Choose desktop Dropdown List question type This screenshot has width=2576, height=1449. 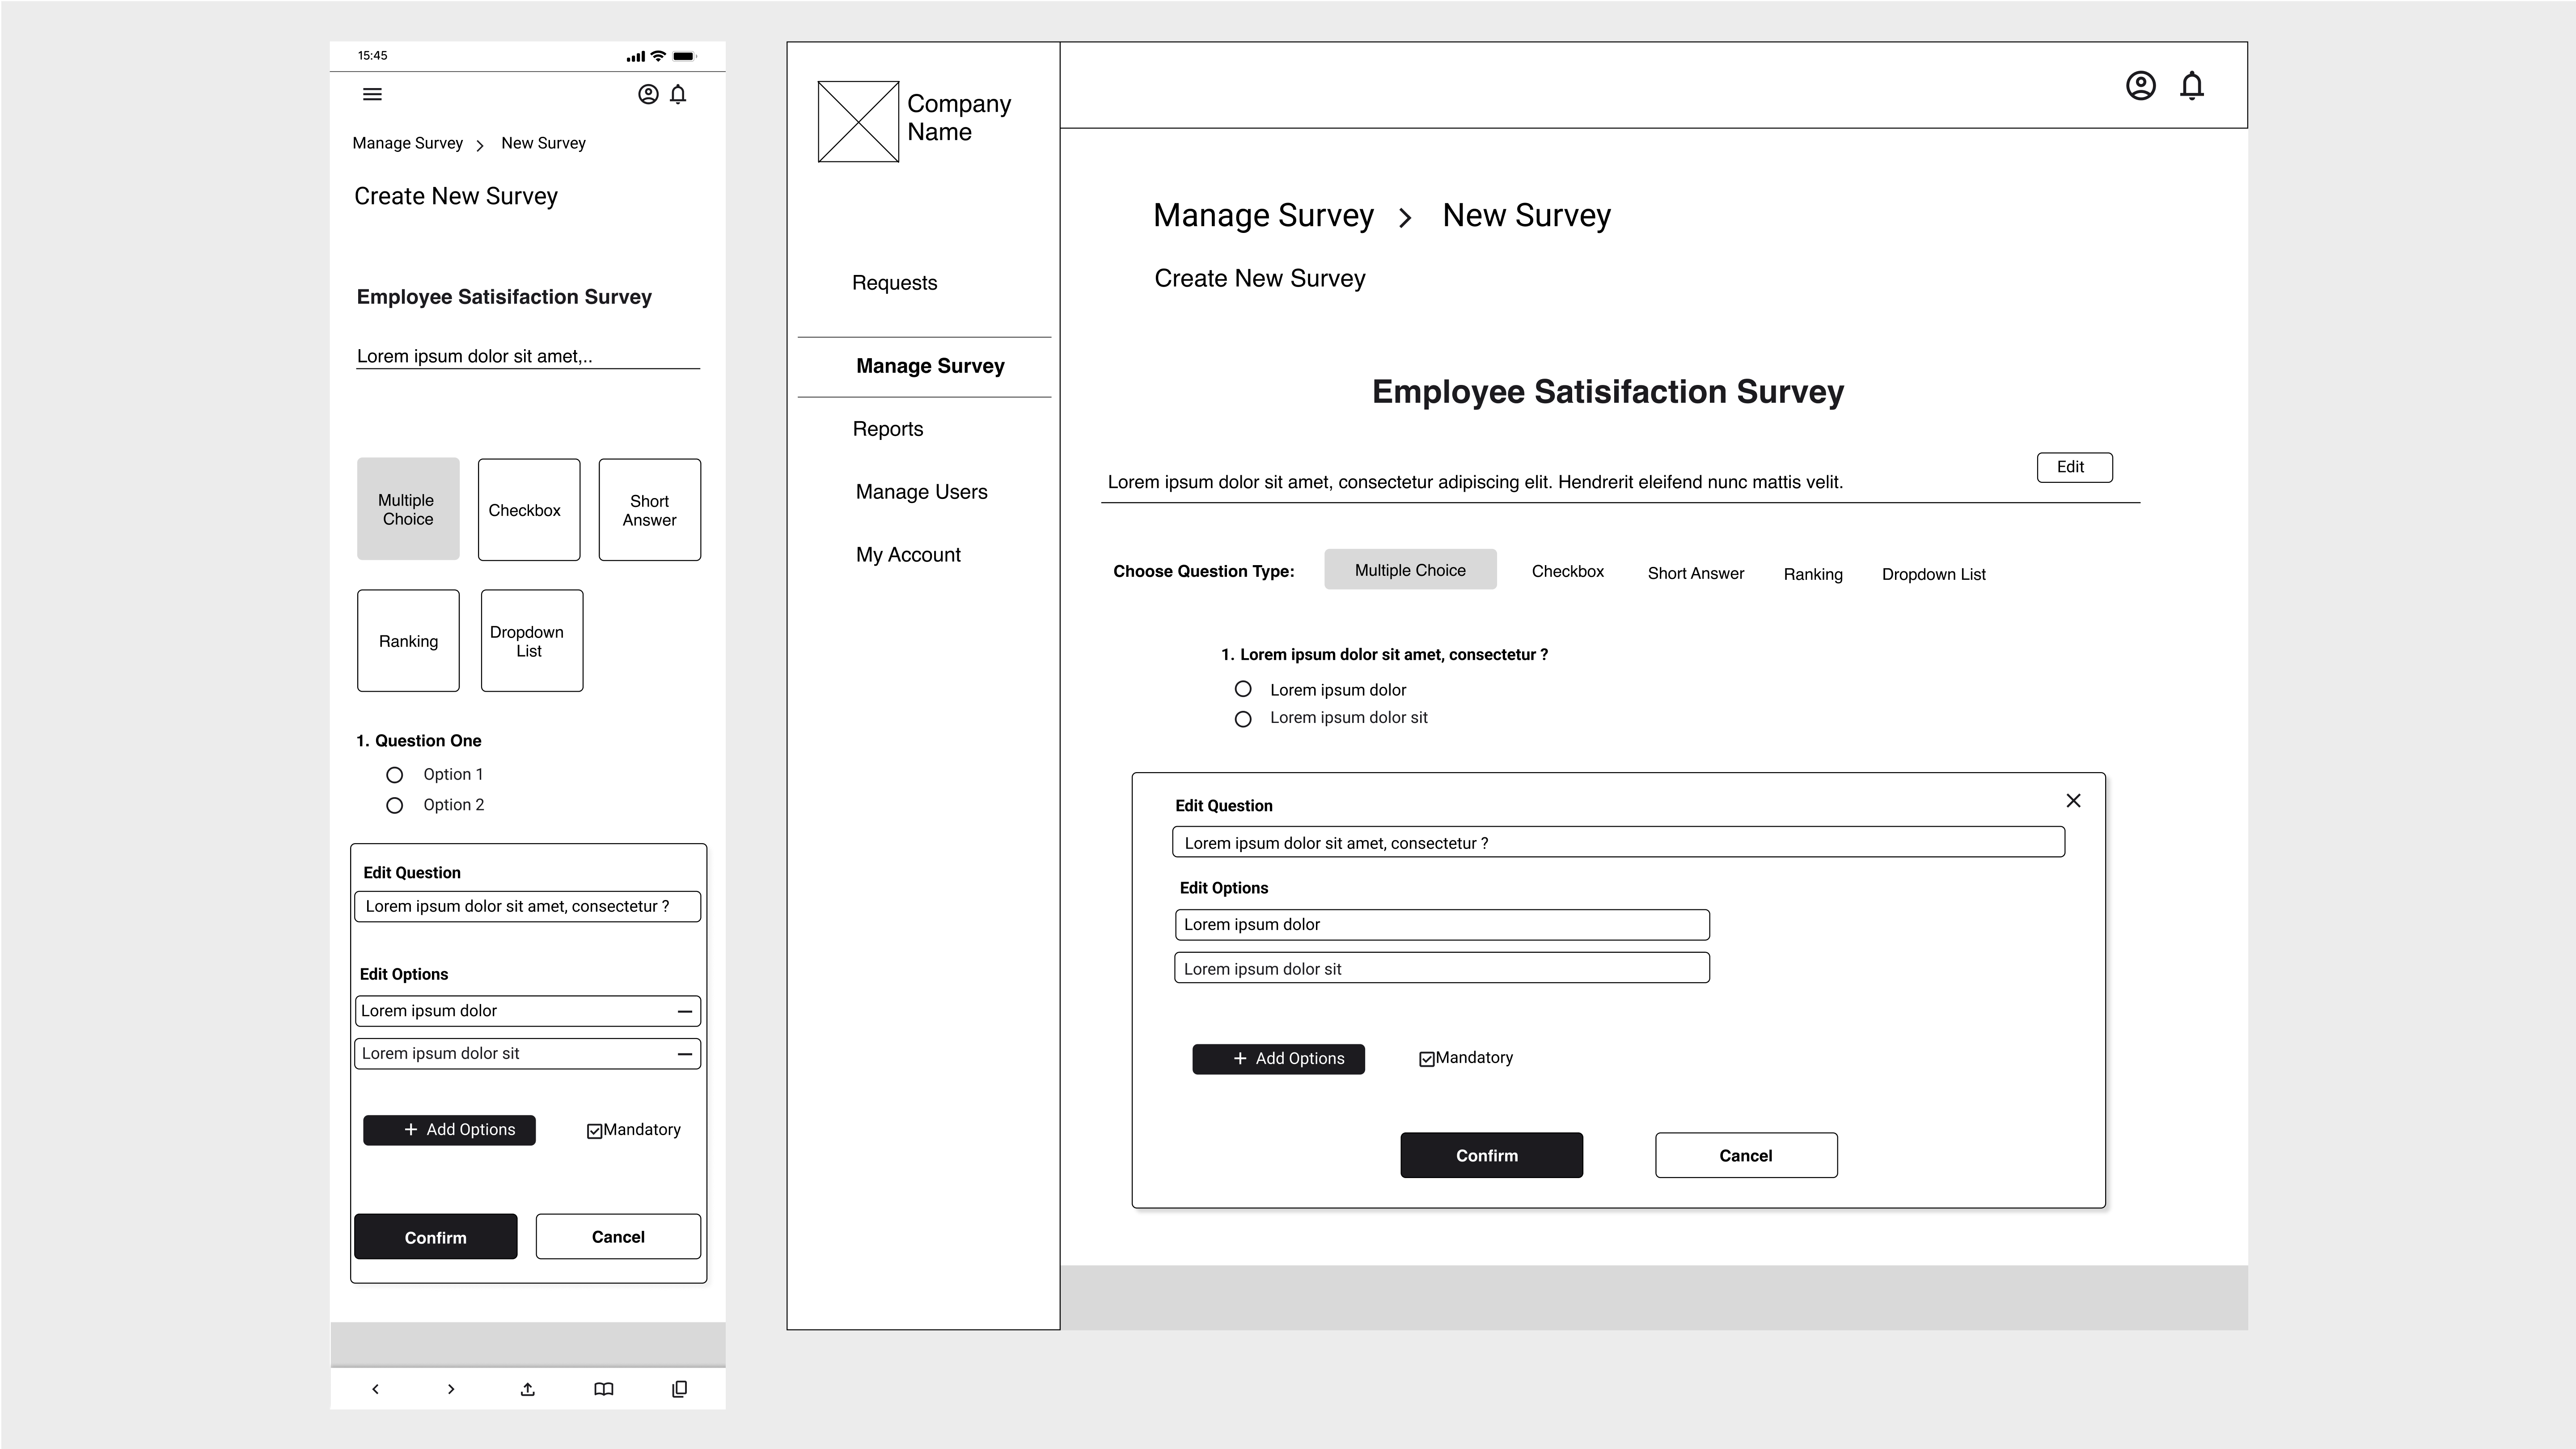tap(1933, 574)
